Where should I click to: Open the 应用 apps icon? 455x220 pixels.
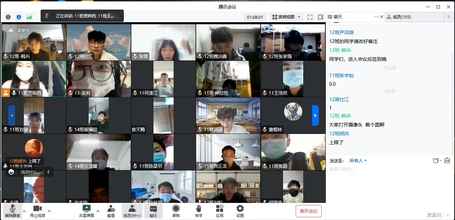pyautogui.click(x=220, y=211)
